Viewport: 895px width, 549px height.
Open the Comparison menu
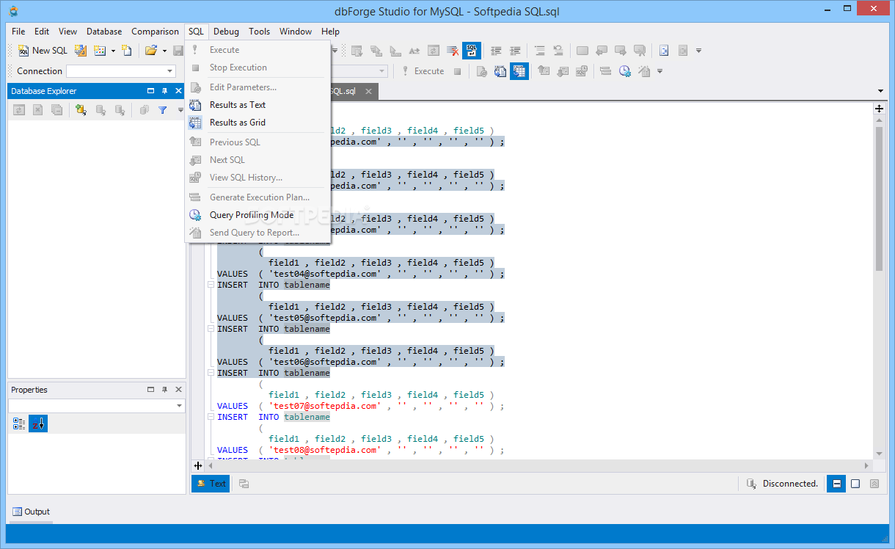[x=155, y=32]
